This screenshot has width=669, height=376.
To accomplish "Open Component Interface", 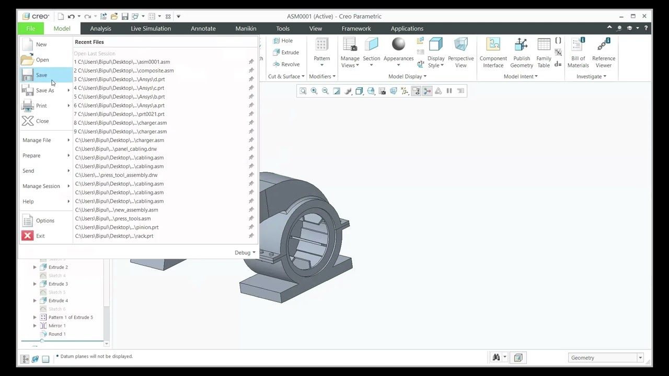I will click(493, 52).
